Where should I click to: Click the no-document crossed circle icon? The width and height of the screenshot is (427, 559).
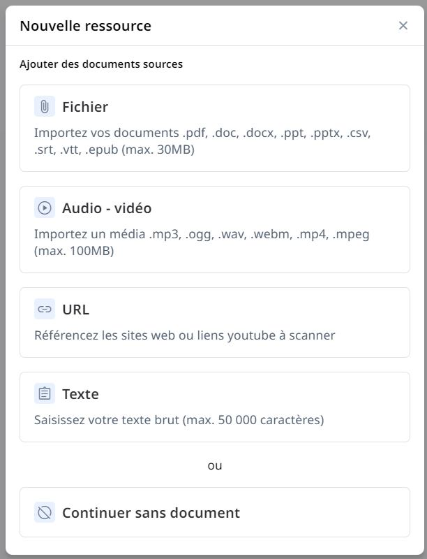[45, 513]
